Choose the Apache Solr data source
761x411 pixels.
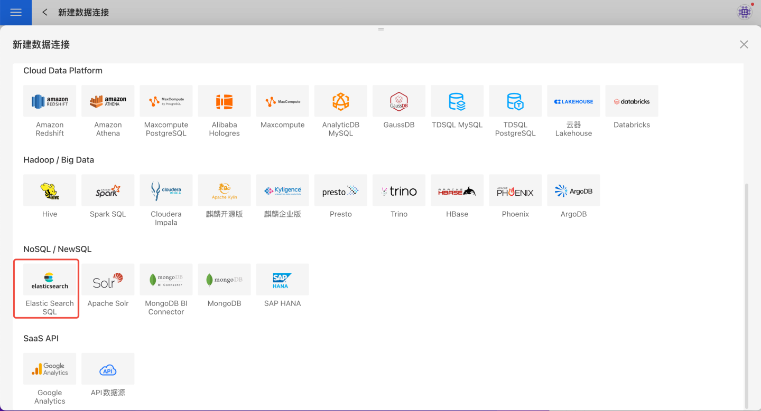(x=108, y=280)
